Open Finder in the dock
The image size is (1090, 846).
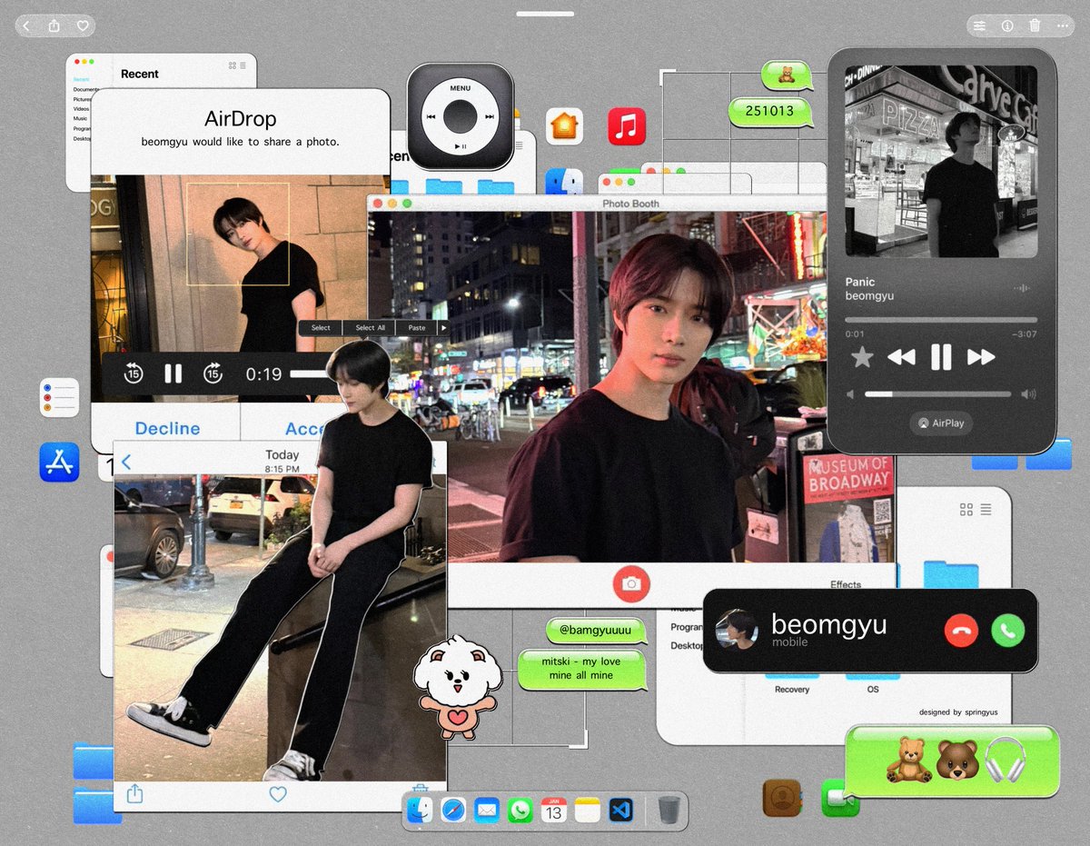pyautogui.click(x=420, y=810)
